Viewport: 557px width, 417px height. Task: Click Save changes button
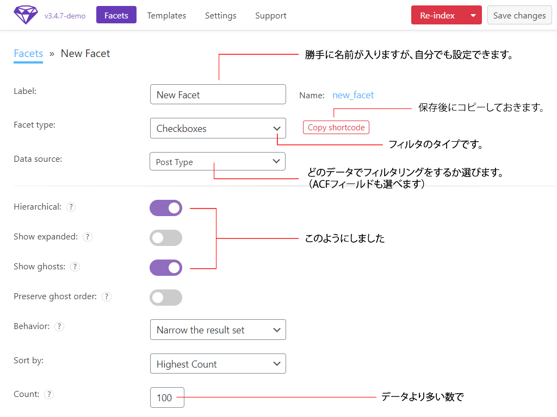pos(519,15)
